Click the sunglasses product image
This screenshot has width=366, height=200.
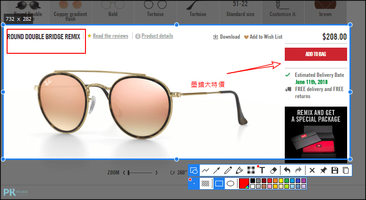140,104
